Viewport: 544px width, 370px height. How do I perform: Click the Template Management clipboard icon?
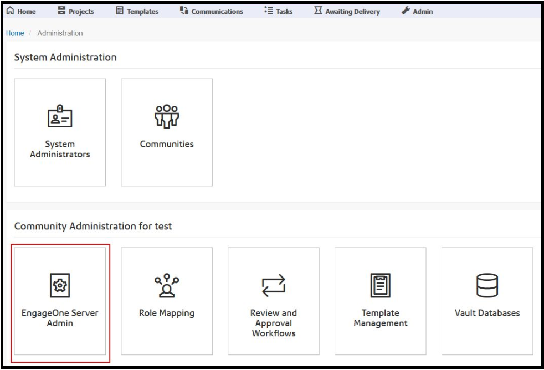(381, 285)
